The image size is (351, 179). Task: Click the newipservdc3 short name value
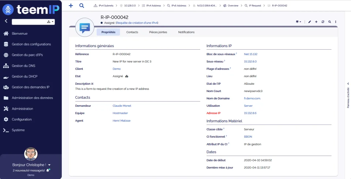(253, 91)
